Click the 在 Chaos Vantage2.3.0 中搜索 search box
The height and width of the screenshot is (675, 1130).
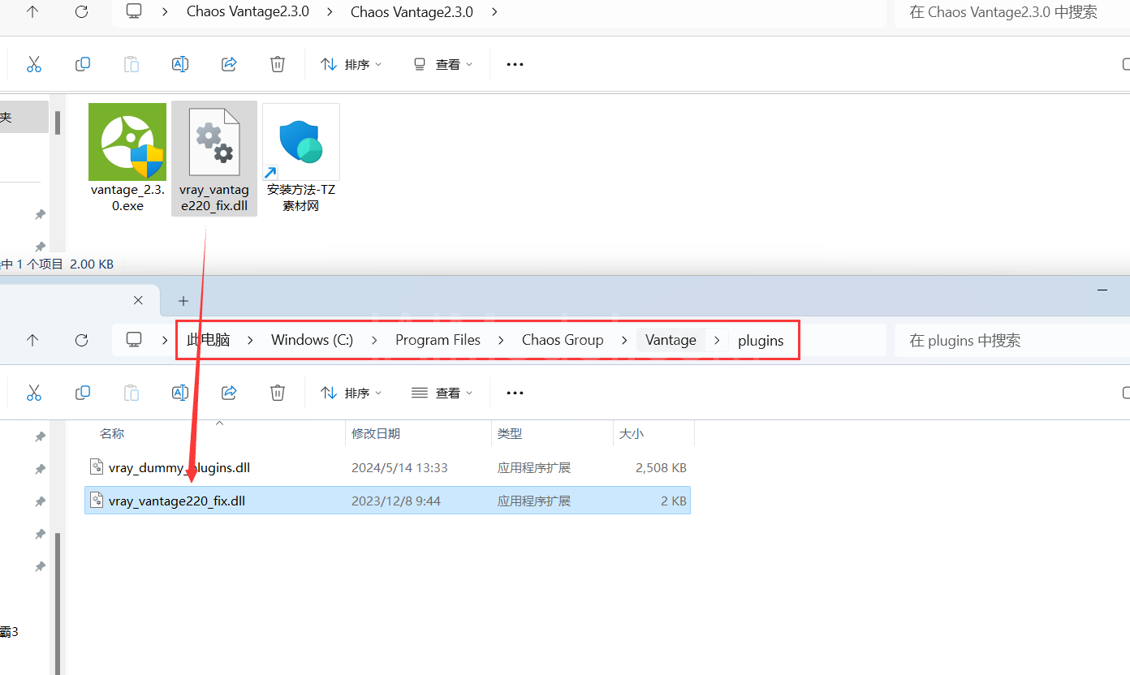[1011, 11]
